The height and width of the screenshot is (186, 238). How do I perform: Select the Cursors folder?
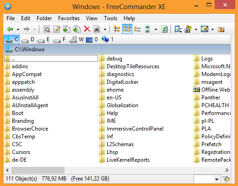(x=17, y=152)
